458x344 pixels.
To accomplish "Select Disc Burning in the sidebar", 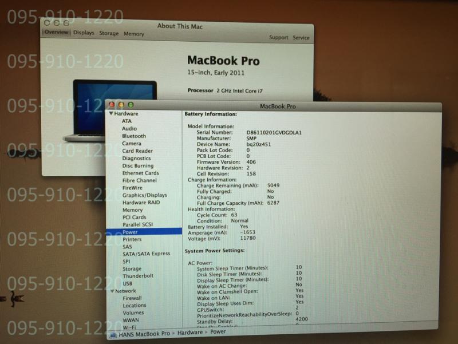I will point(138,165).
